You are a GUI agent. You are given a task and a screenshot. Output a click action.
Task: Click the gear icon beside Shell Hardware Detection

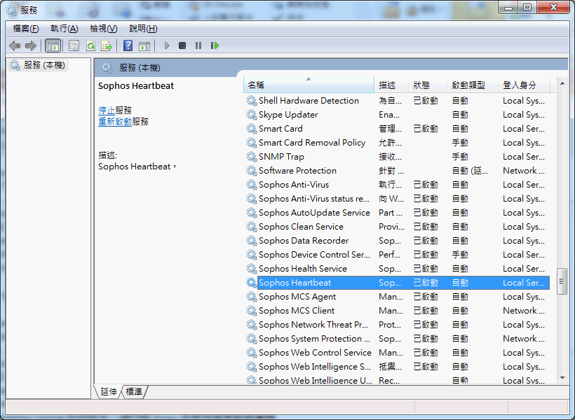[x=251, y=101]
